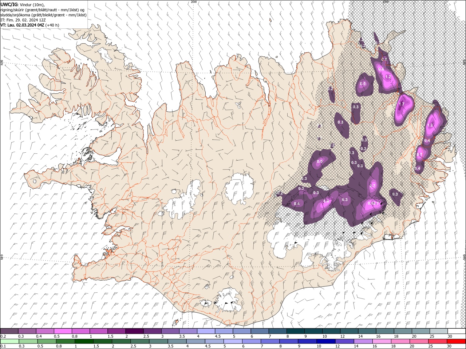Select the lavender snow swatch at 4
Image resolution: width=466 pixels, height=349 pixels.
(x=205, y=331)
